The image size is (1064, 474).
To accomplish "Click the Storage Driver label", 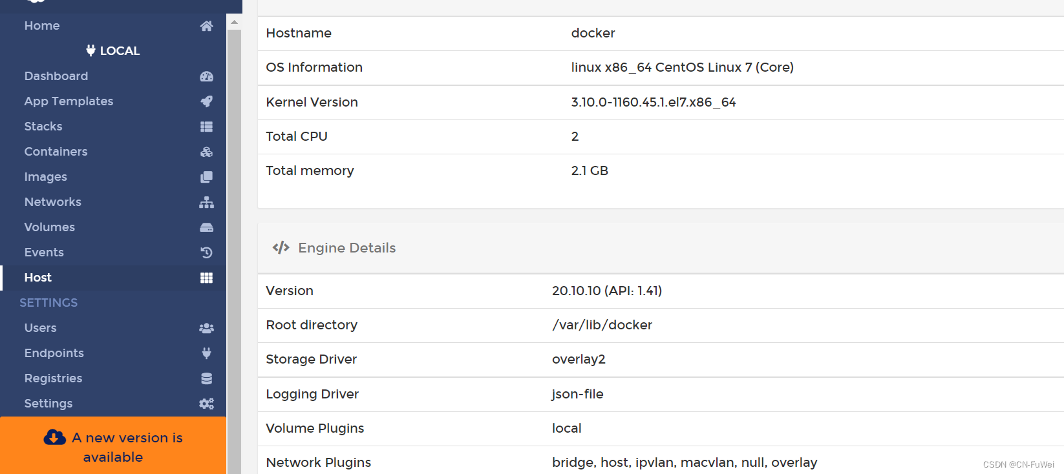I will click(311, 359).
